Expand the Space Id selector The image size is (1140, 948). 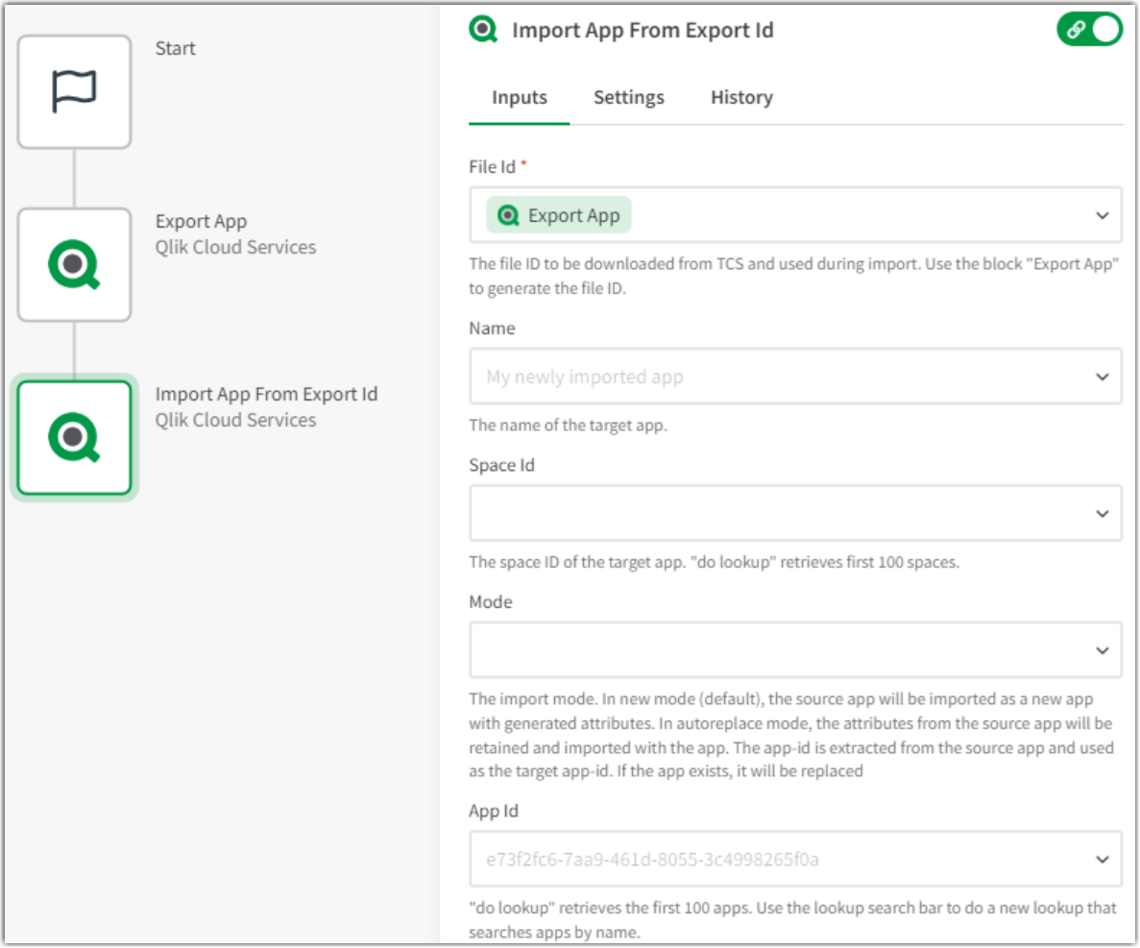(1102, 513)
